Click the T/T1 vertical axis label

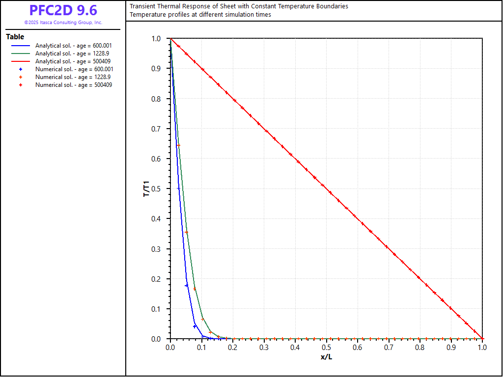146,189
